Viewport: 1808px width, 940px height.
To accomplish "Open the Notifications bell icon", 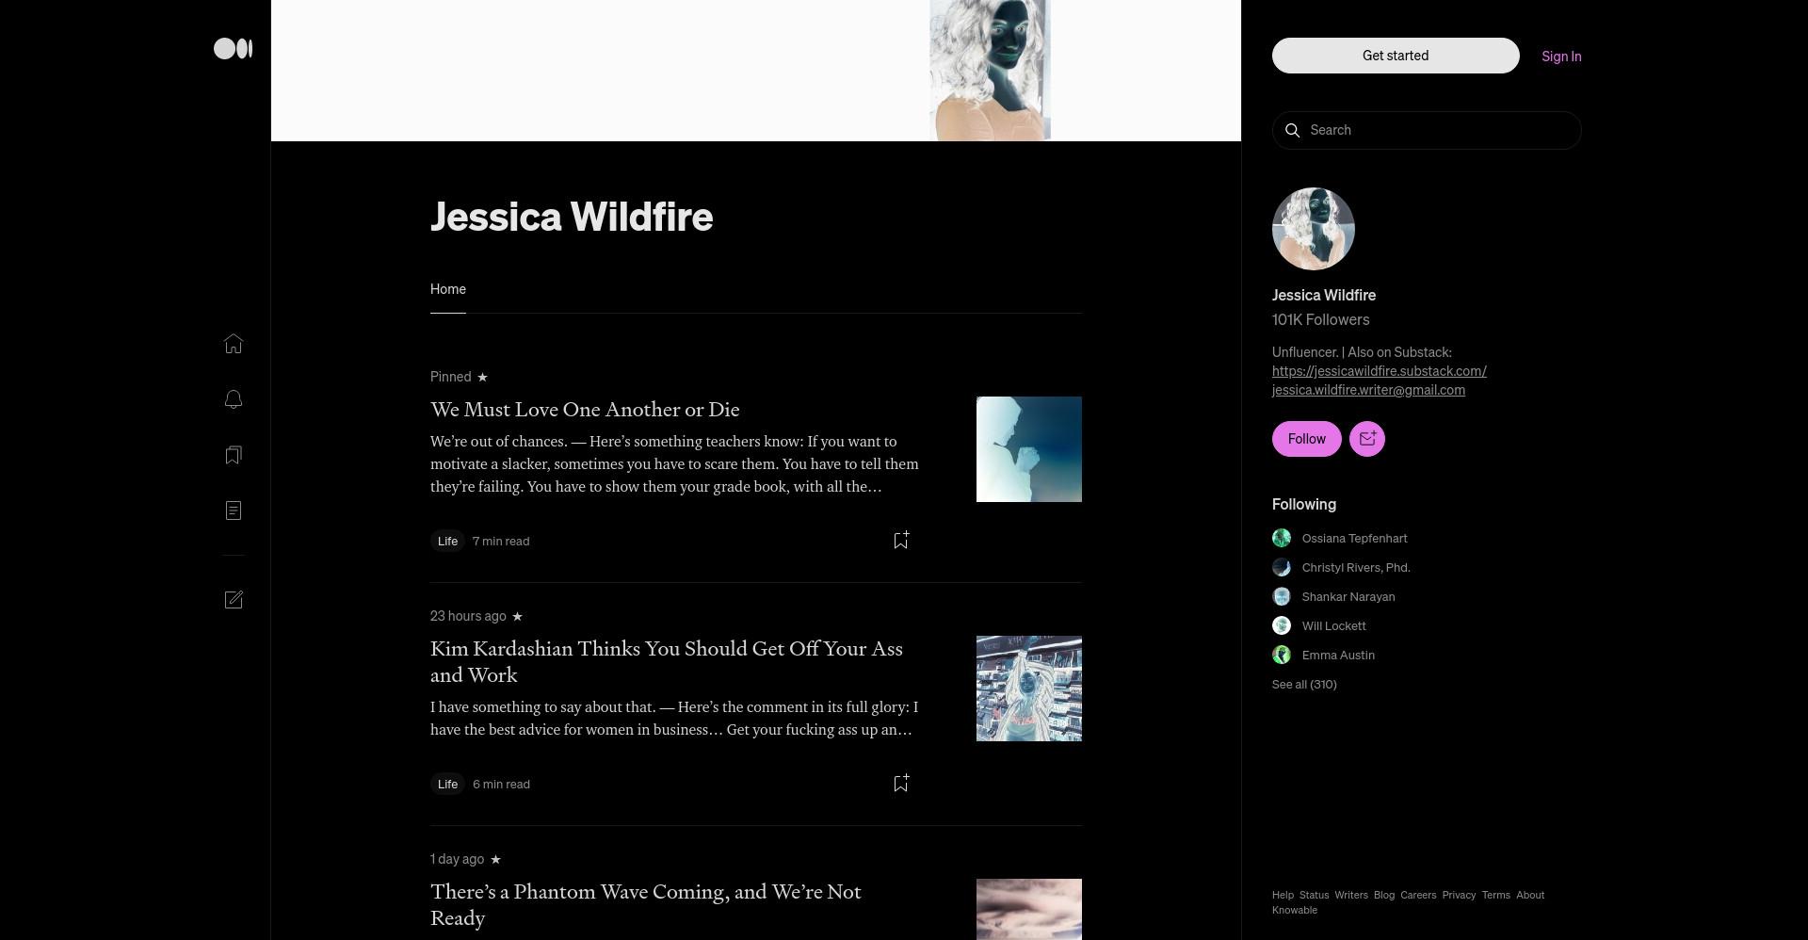I will click(x=234, y=399).
